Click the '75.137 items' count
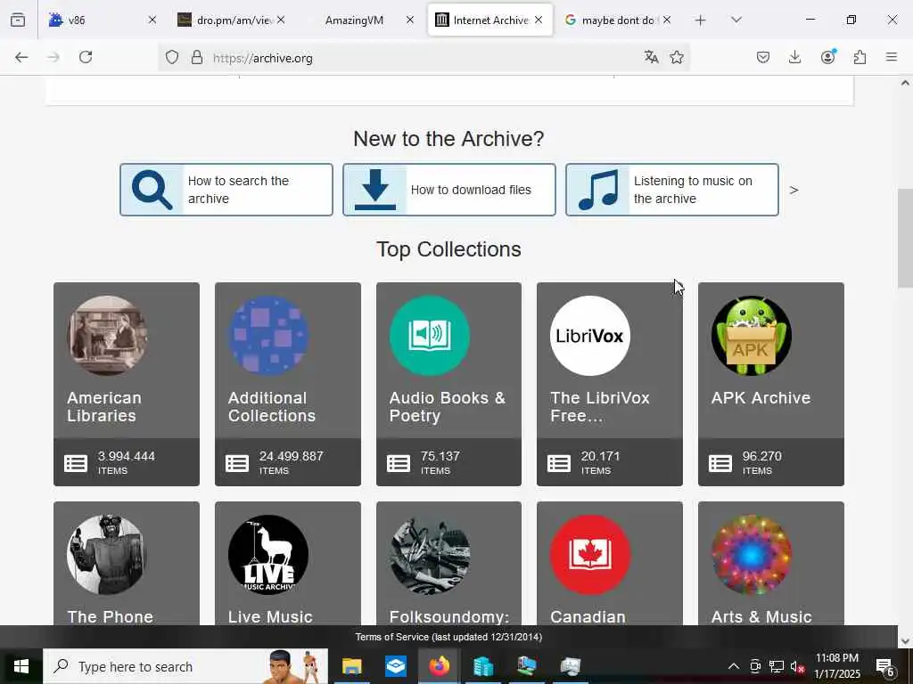913x684 pixels. [440, 462]
